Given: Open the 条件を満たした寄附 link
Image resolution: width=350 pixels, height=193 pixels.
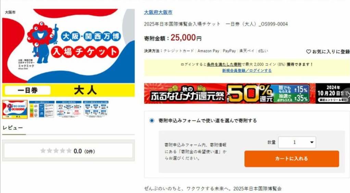Looking at the screenshot, I should click(224, 64).
